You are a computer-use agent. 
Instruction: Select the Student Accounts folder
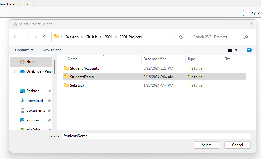coord(84,68)
